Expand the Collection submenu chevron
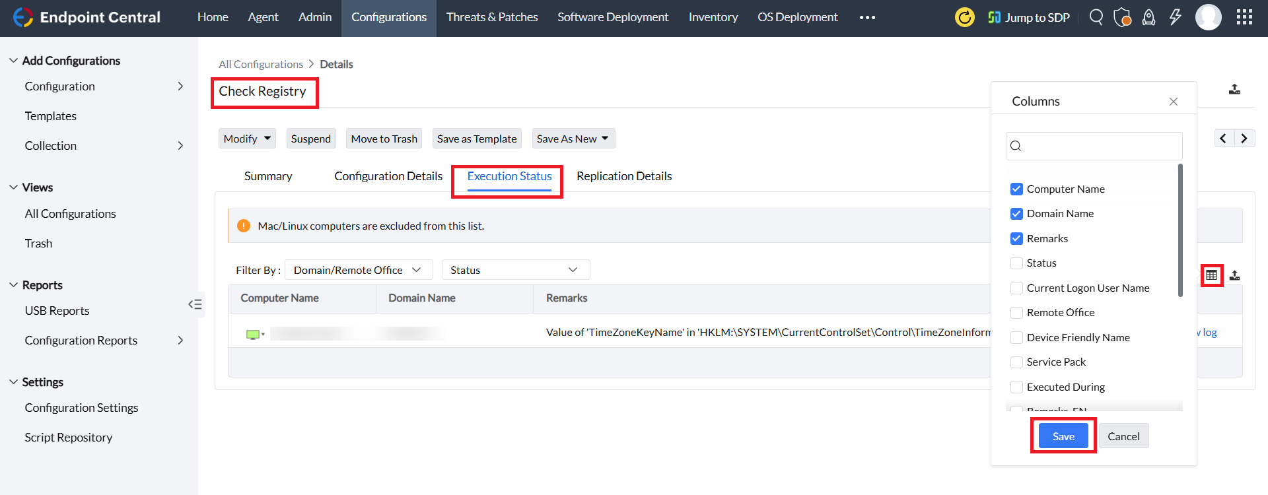The height and width of the screenshot is (495, 1268). click(x=180, y=146)
